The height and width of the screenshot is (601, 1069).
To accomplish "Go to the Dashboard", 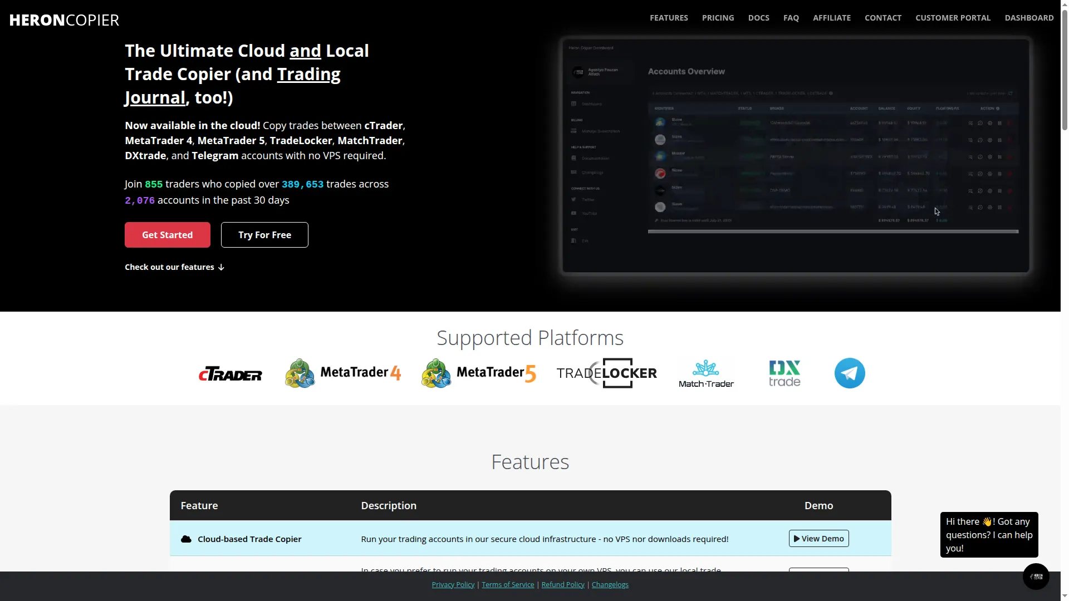I will pos(1029,18).
